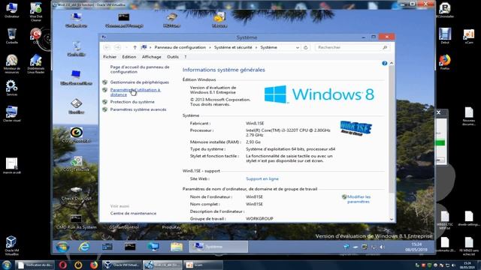Click the VM taskbar clock showing 15:24
This screenshot has width=481, height=270.
[x=416, y=247]
